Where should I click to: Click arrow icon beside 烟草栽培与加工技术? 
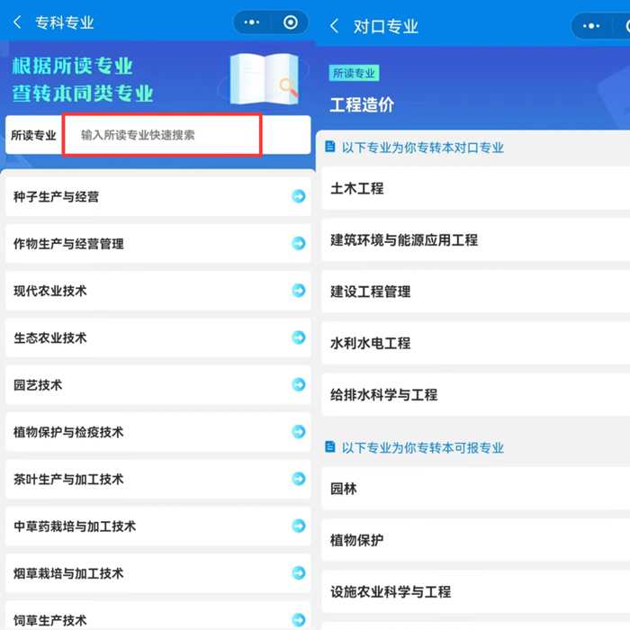click(298, 573)
